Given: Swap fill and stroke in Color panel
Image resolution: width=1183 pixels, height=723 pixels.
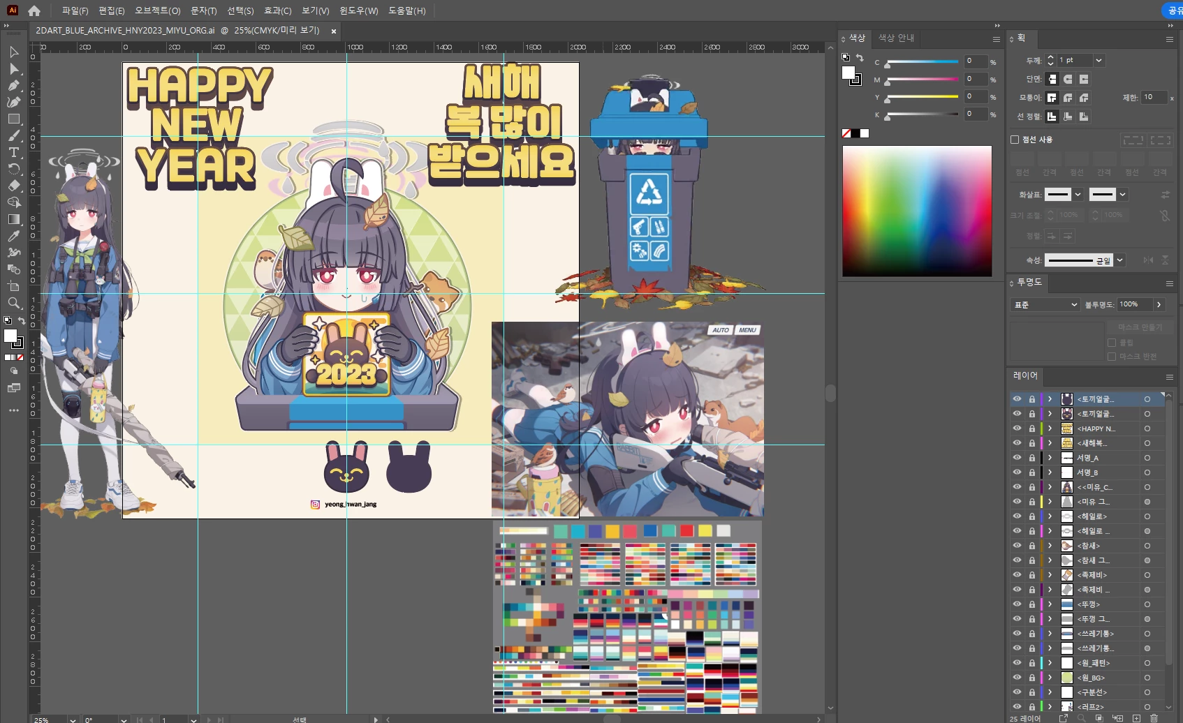Looking at the screenshot, I should tap(860, 58).
